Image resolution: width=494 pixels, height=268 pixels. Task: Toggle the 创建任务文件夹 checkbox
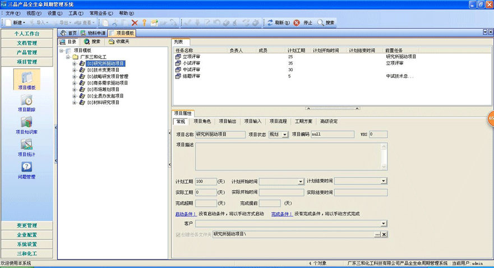click(x=179, y=234)
